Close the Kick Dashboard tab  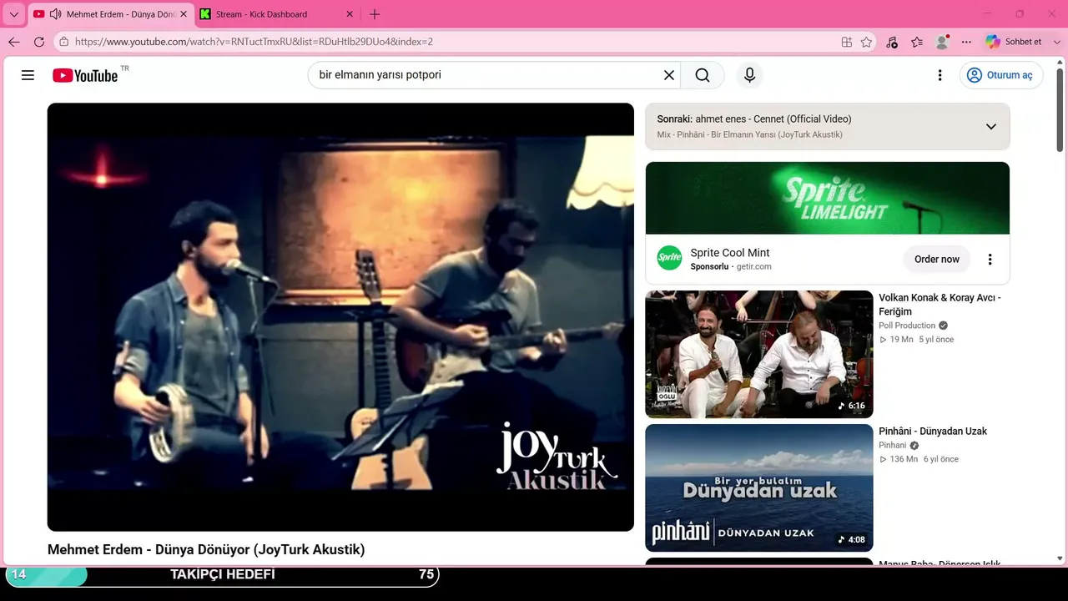coord(350,14)
